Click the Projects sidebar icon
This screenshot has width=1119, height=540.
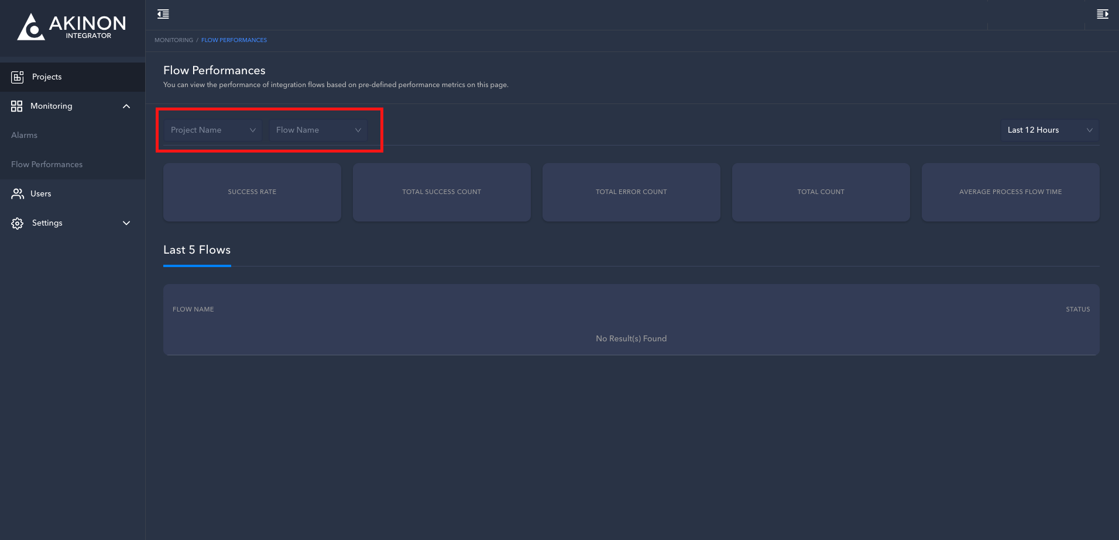click(x=18, y=77)
